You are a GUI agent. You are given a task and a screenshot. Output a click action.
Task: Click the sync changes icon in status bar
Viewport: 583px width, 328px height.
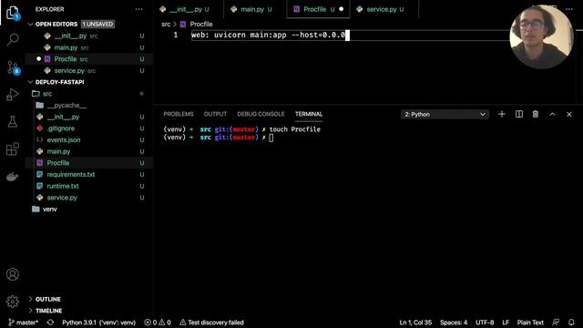coord(51,323)
